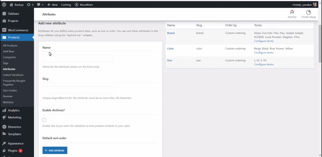This screenshot has width=322, height=157.
Task: Click the WooCommerce logo icon
Action: (x=4, y=30)
